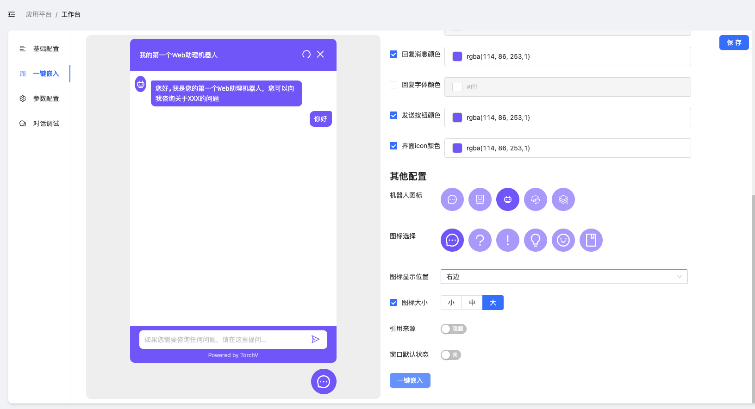755x409 pixels.
Task: Click the 工作台 breadcrumb
Action: (x=71, y=14)
